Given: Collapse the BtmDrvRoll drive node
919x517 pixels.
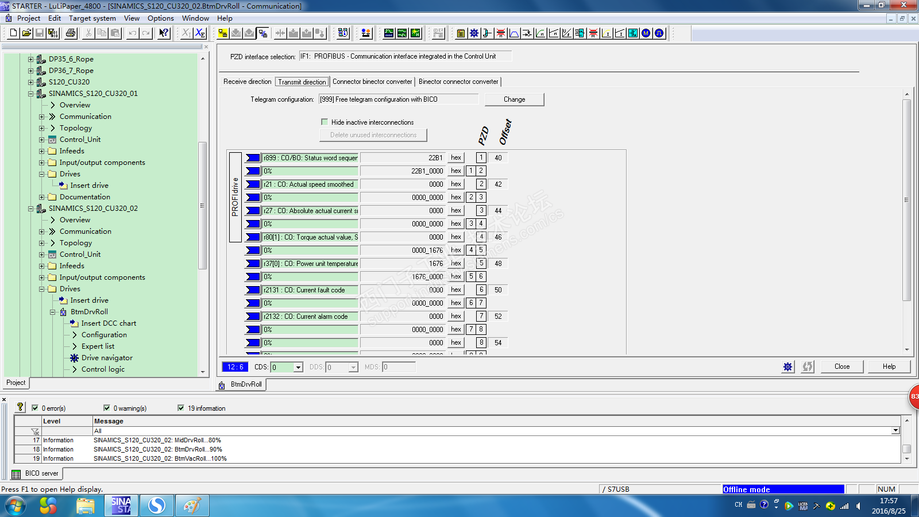Looking at the screenshot, I should point(52,312).
